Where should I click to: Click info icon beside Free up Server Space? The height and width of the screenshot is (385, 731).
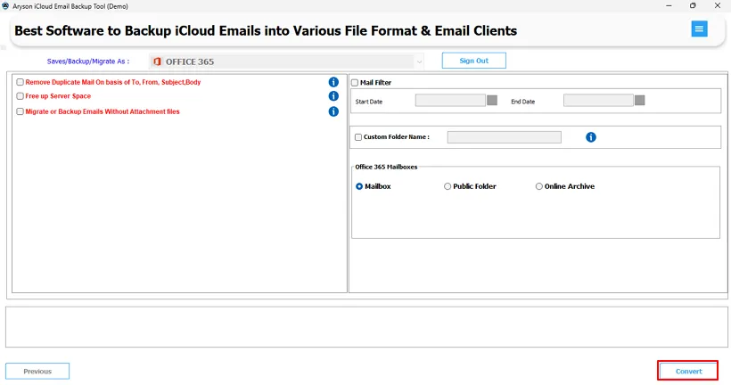click(333, 96)
